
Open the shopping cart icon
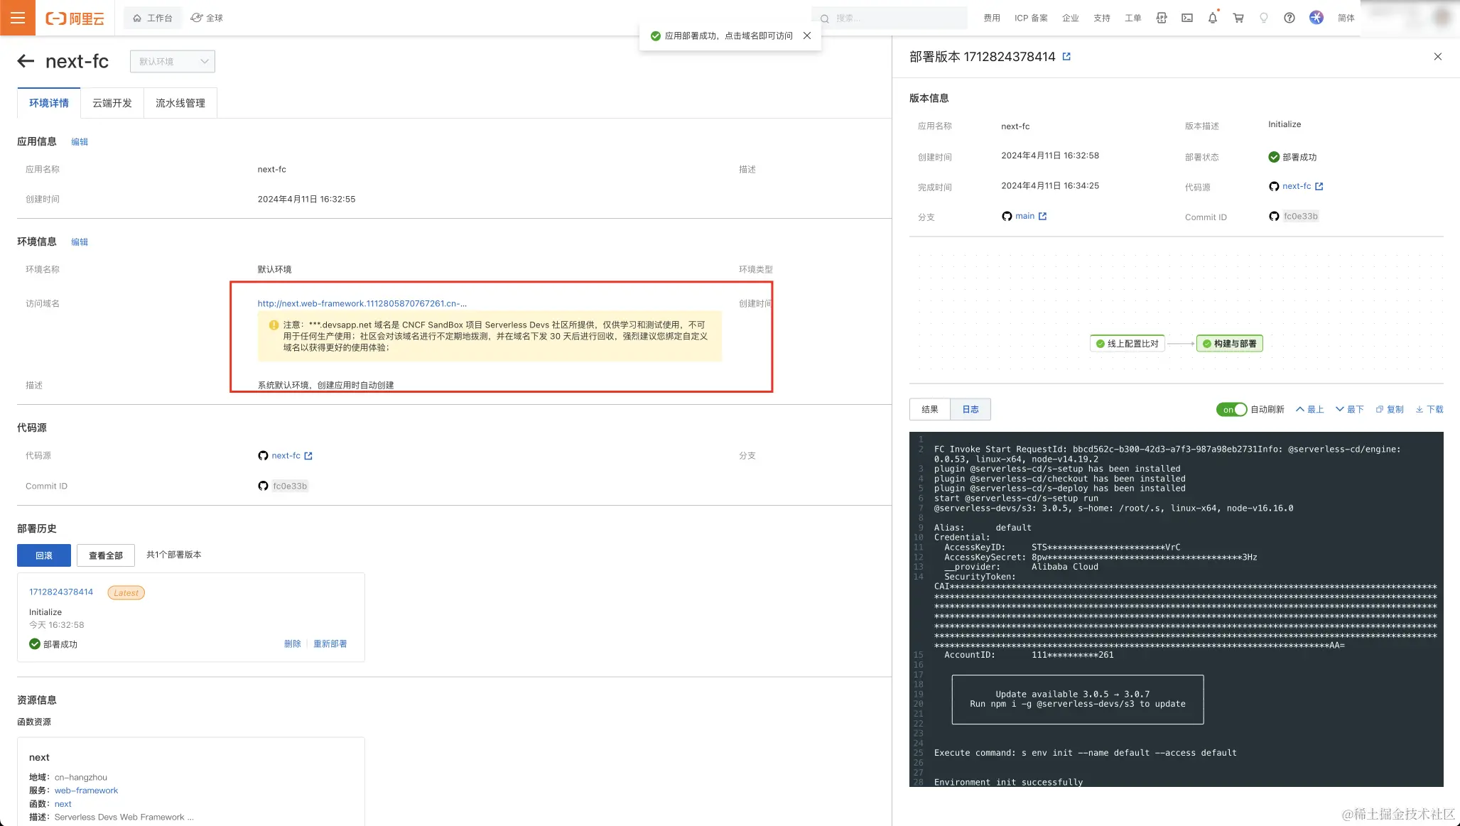point(1238,18)
